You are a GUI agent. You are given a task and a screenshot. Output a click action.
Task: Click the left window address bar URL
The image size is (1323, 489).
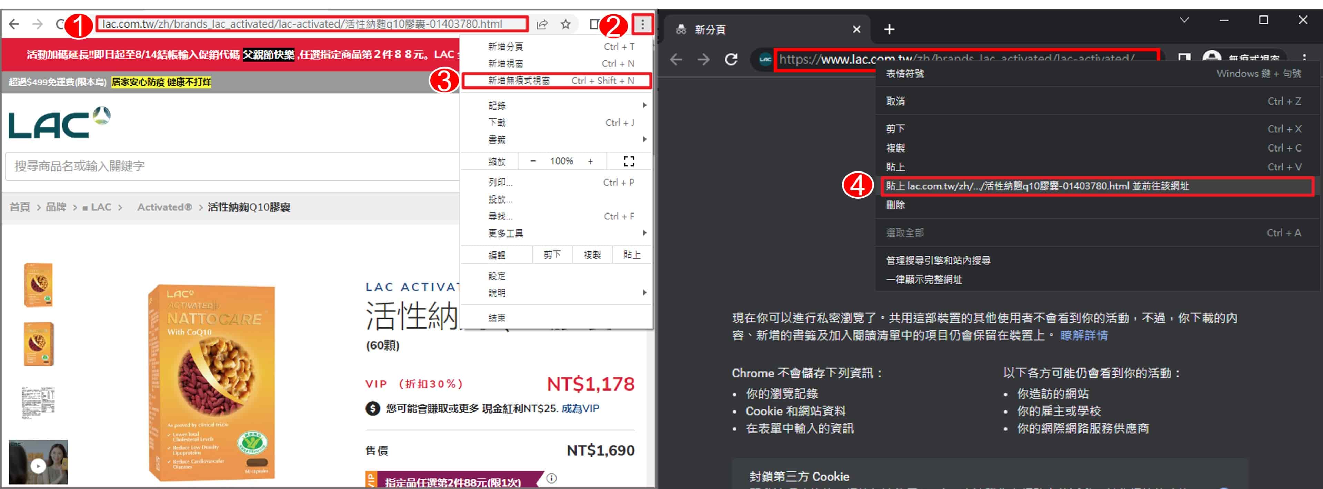tap(312, 24)
